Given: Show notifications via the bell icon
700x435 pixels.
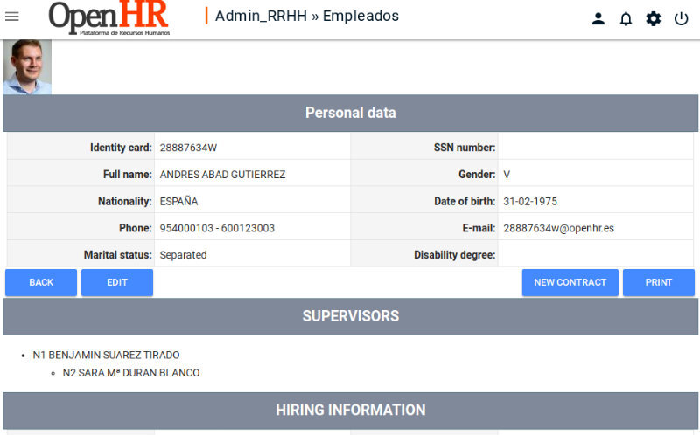Looking at the screenshot, I should (626, 18).
